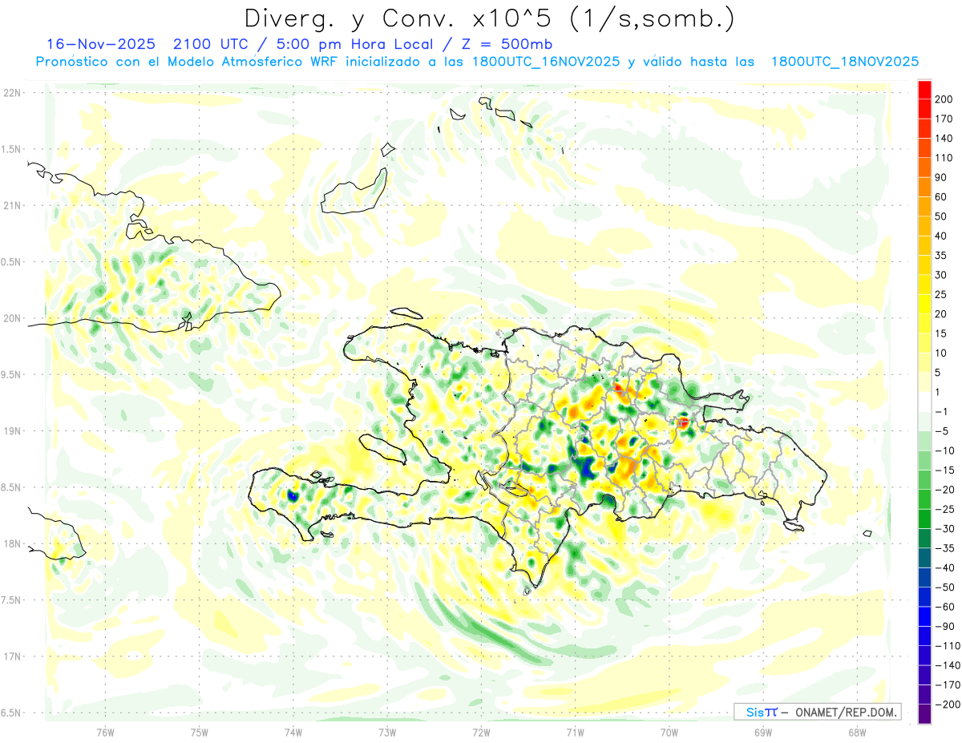Screen dimensions: 962x743
Task: Click the '170' color scale value
Action: click(x=946, y=119)
